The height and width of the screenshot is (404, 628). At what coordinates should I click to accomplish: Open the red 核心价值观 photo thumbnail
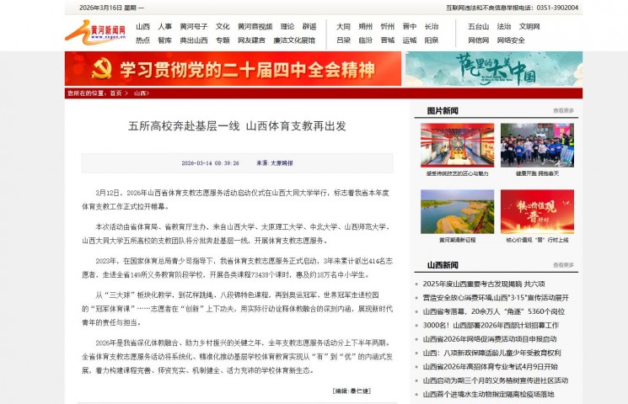[537, 211]
